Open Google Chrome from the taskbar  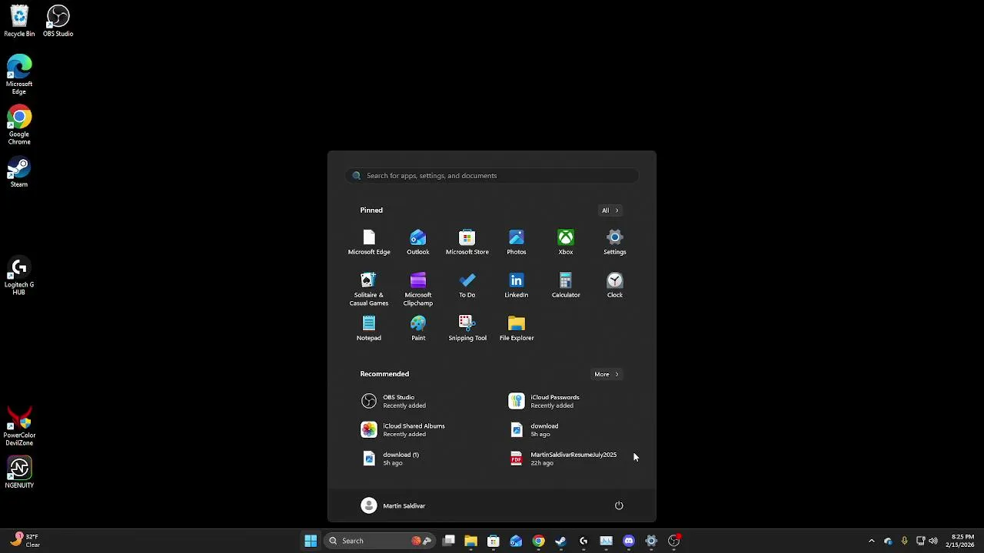point(538,541)
